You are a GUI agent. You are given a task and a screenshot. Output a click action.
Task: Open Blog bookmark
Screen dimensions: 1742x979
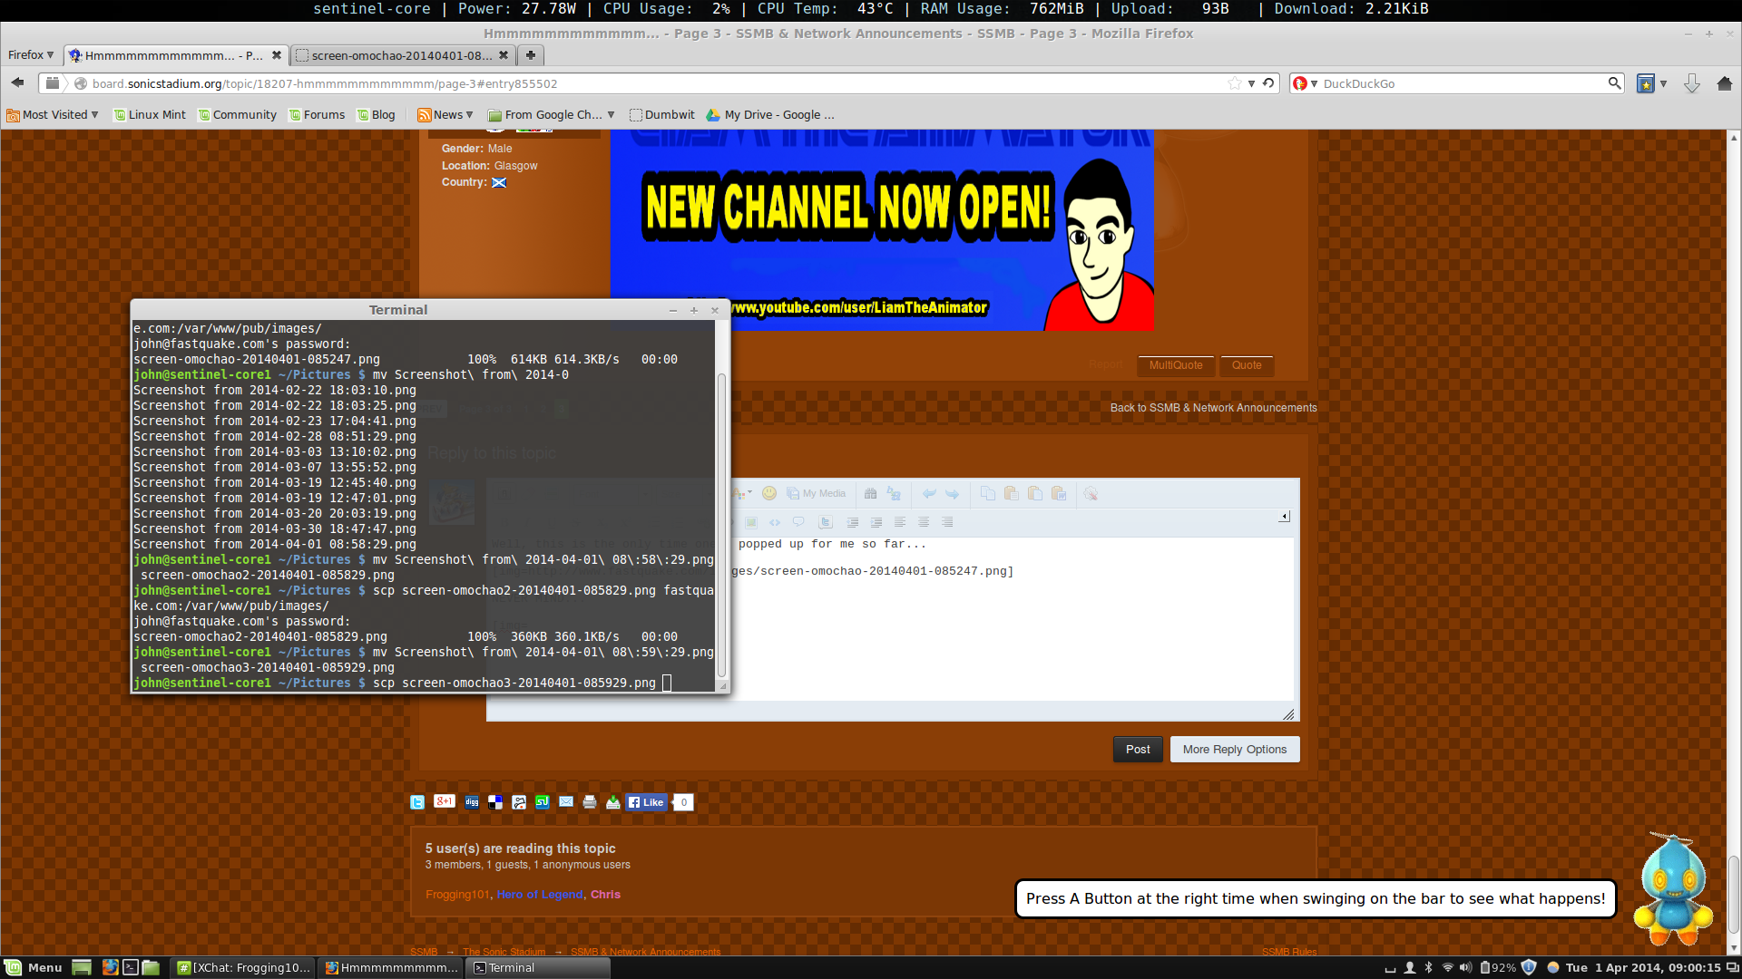click(377, 115)
